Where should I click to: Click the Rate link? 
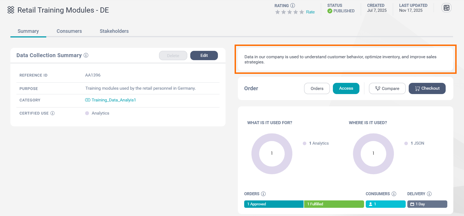tap(310, 12)
